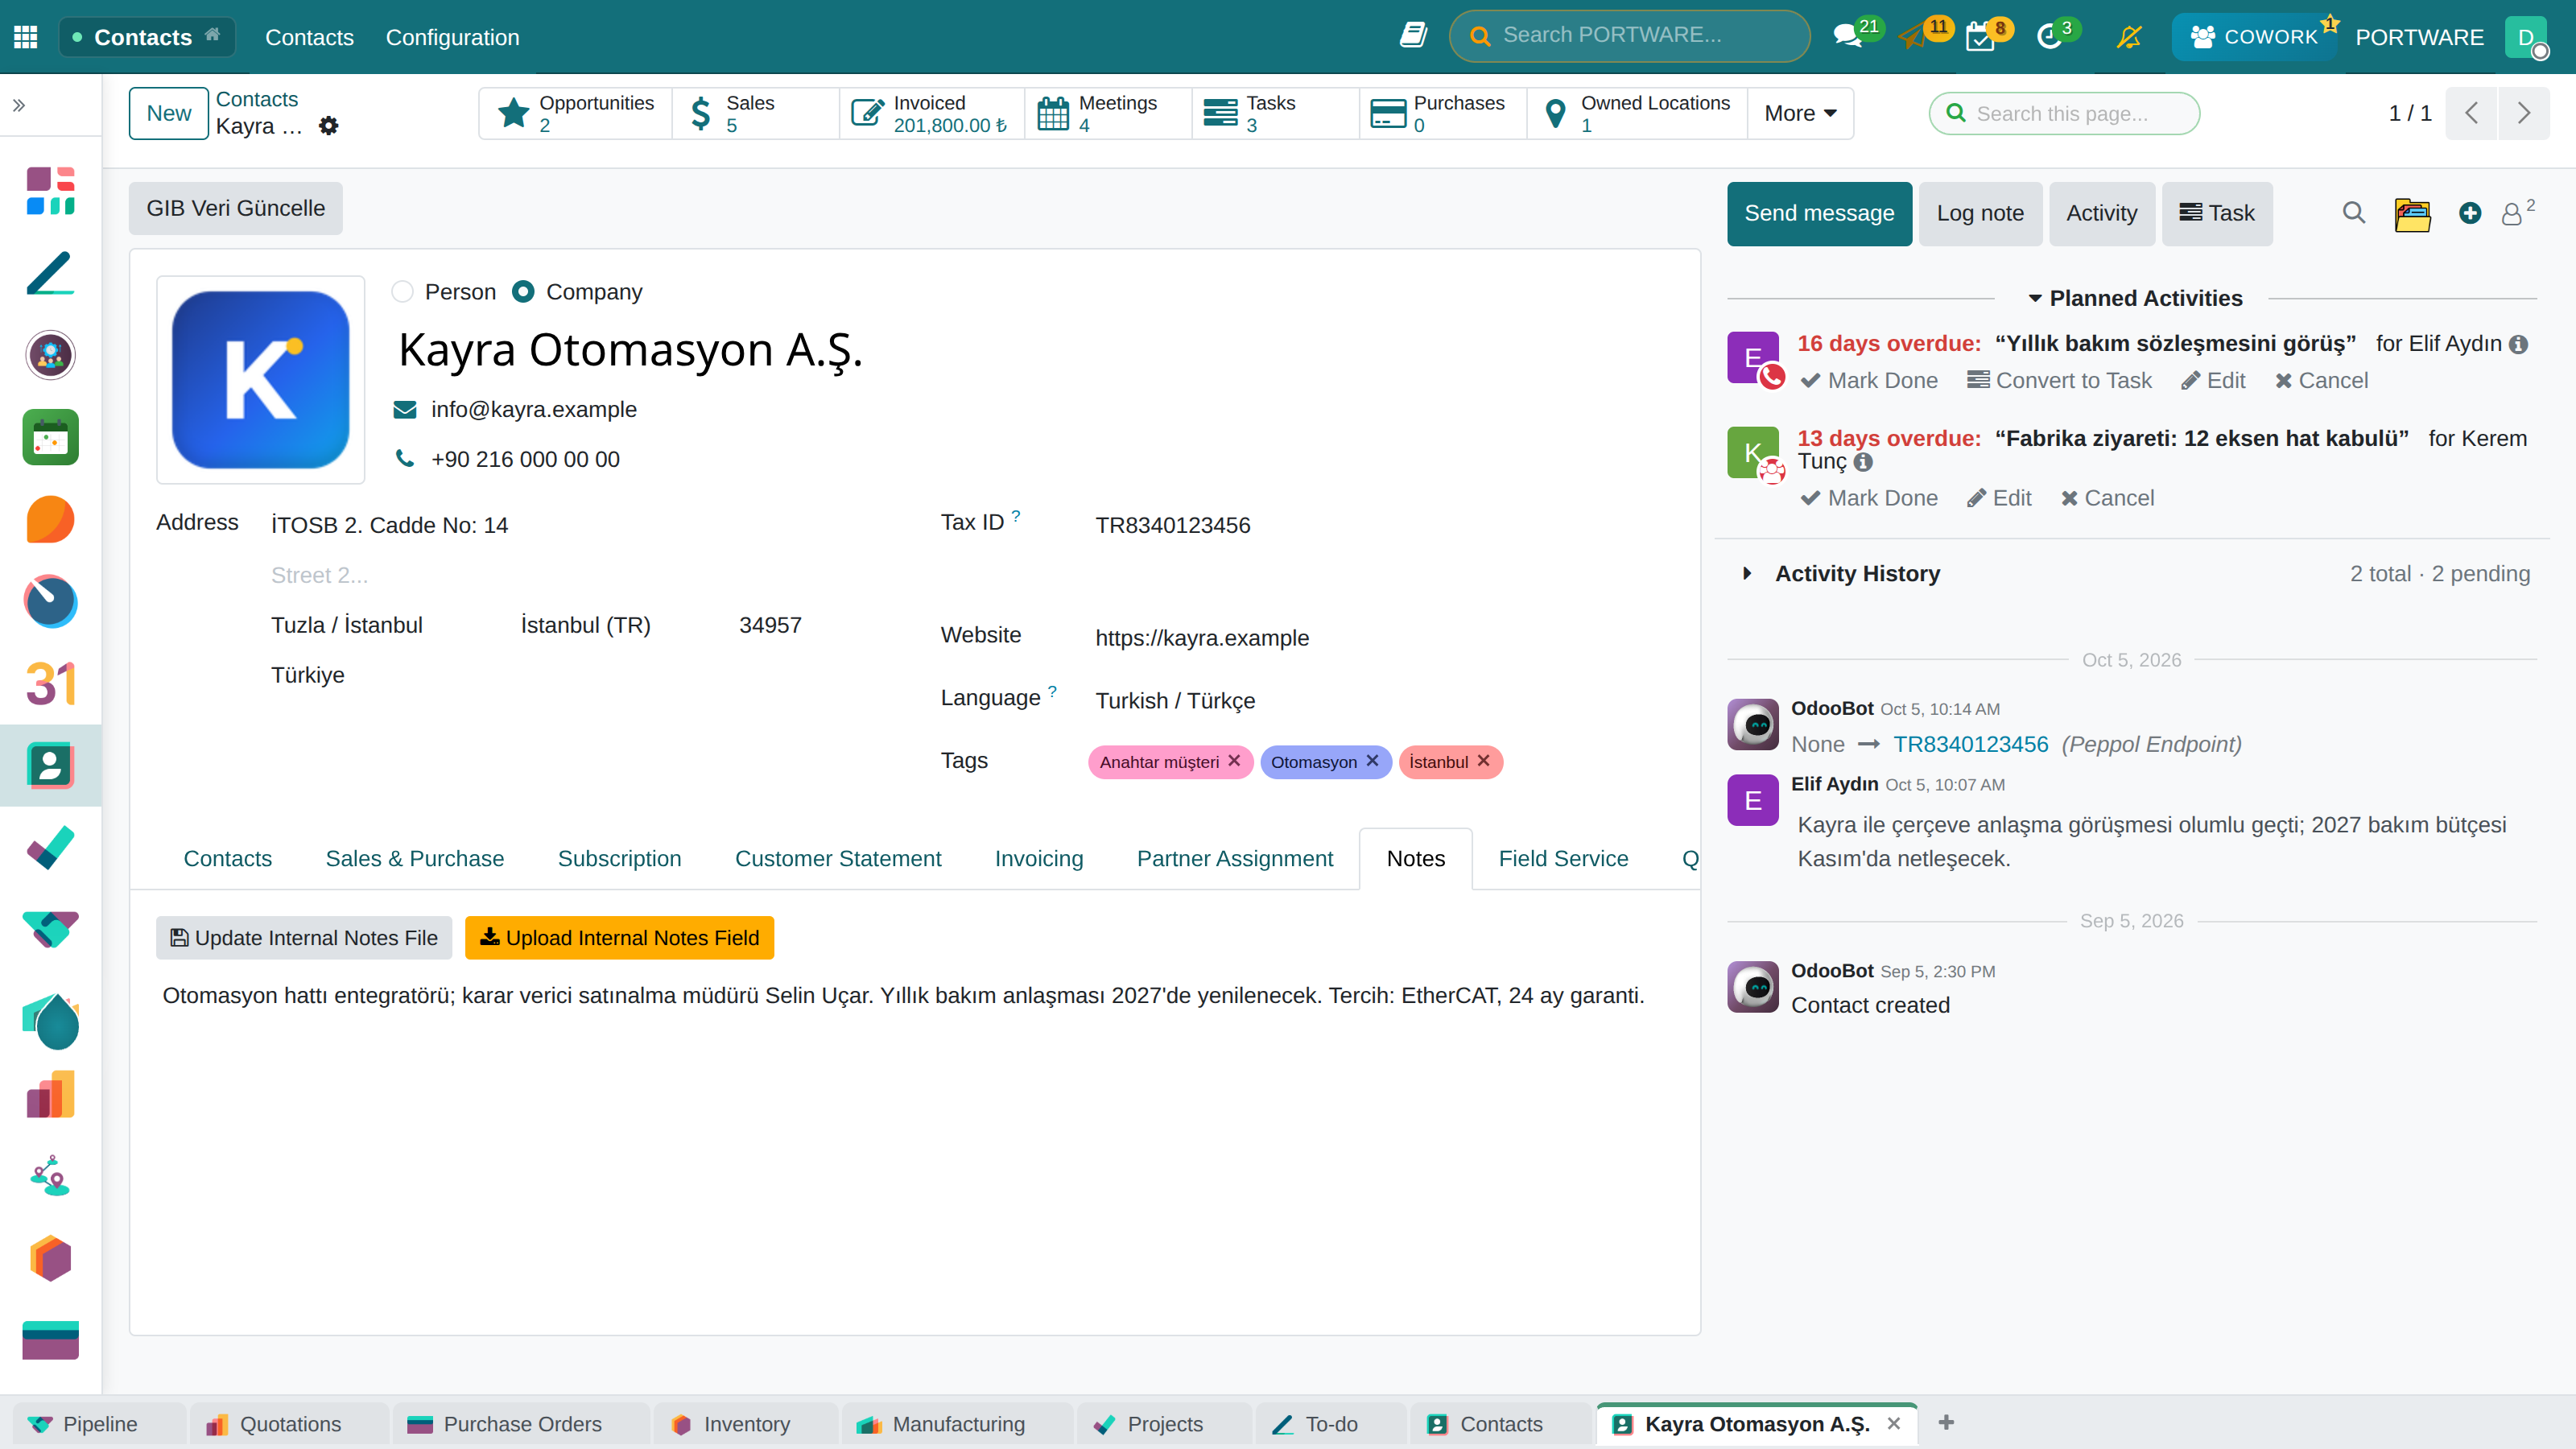This screenshot has width=2576, height=1449.
Task: Open the gear actions menu next to Kayra breadcrumb
Action: point(328,126)
